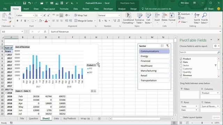Open the Years dropdown in Rows area
The width and height of the screenshot is (223, 125).
[197, 106]
